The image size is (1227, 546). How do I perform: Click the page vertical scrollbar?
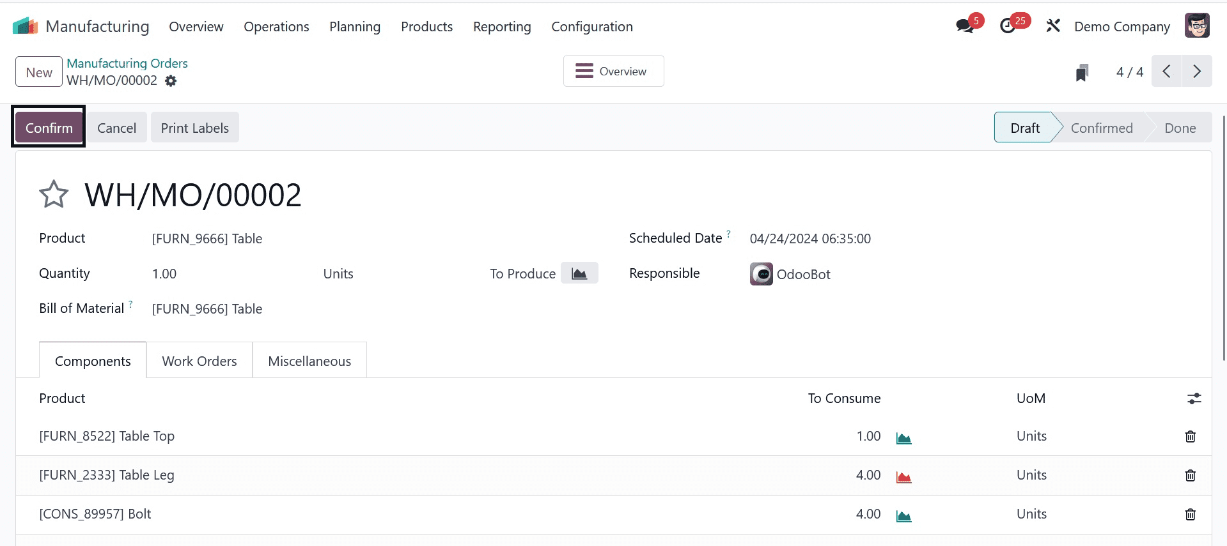click(1224, 238)
